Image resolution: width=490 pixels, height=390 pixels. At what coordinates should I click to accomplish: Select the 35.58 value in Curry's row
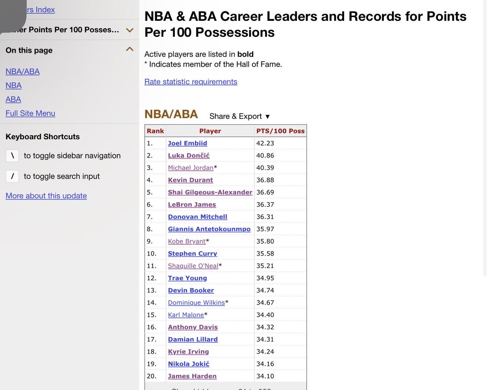pos(265,254)
